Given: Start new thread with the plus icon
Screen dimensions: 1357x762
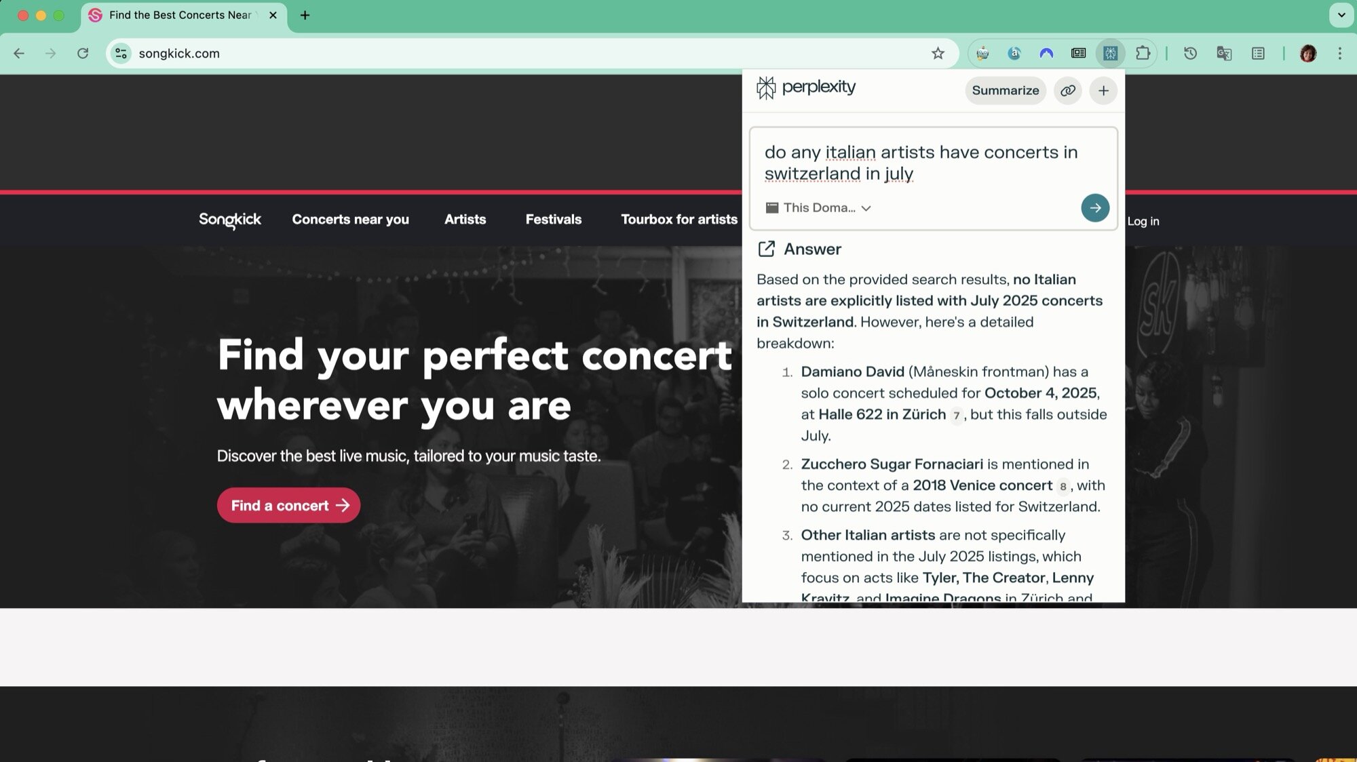Looking at the screenshot, I should click(x=1103, y=90).
